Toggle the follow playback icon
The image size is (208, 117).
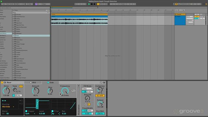pyautogui.click(x=76, y=4)
